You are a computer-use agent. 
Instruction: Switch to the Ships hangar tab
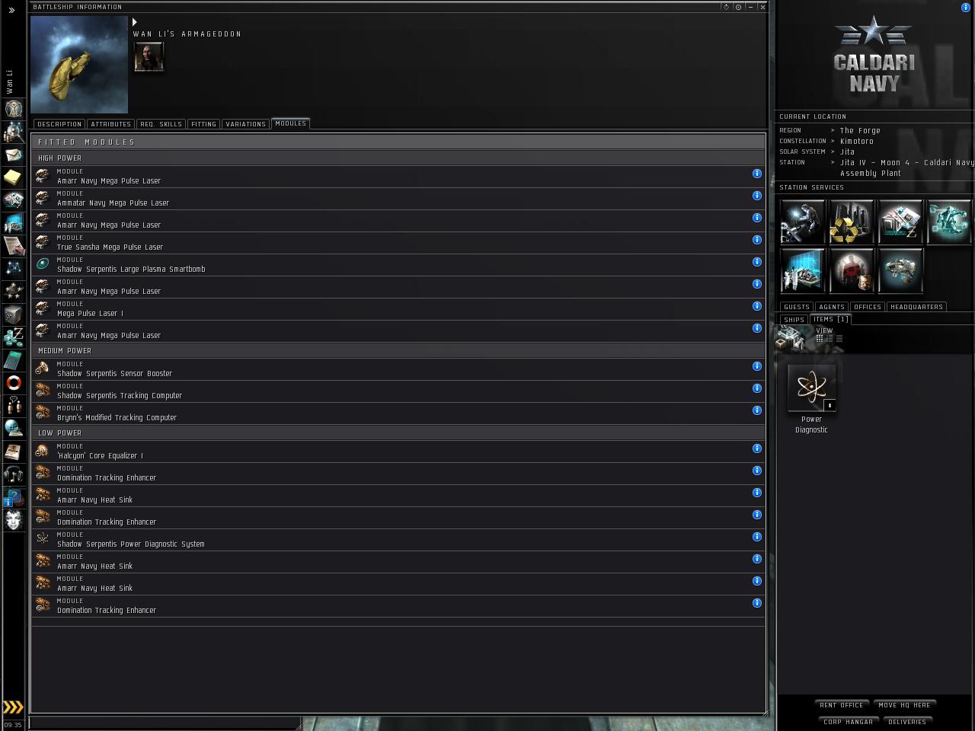[794, 320]
